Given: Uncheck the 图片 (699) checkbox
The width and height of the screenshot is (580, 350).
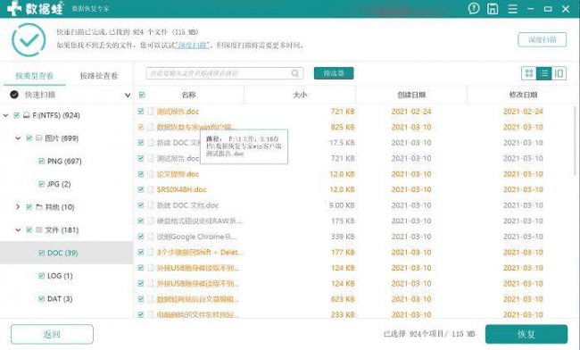Looking at the screenshot, I should click(29, 138).
